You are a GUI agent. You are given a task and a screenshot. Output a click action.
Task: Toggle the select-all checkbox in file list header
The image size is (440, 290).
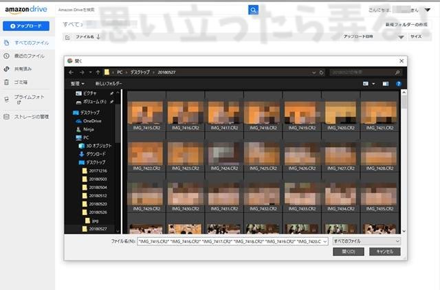click(67, 37)
